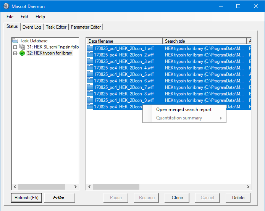Select task 32: HEK trypsin for library
Screen dimensions: 265x211
(x=50, y=53)
